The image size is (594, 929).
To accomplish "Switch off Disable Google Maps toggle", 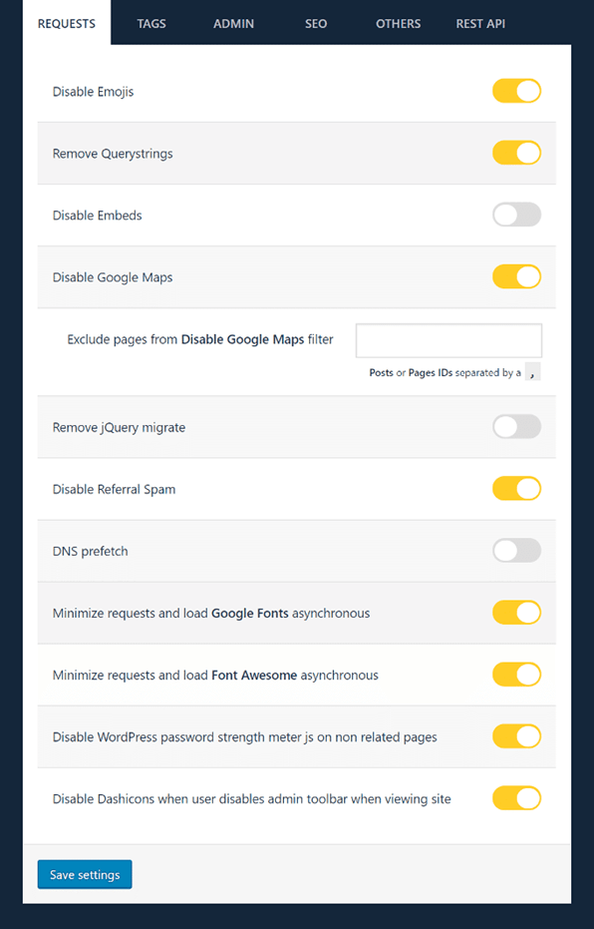I will pyautogui.click(x=516, y=276).
